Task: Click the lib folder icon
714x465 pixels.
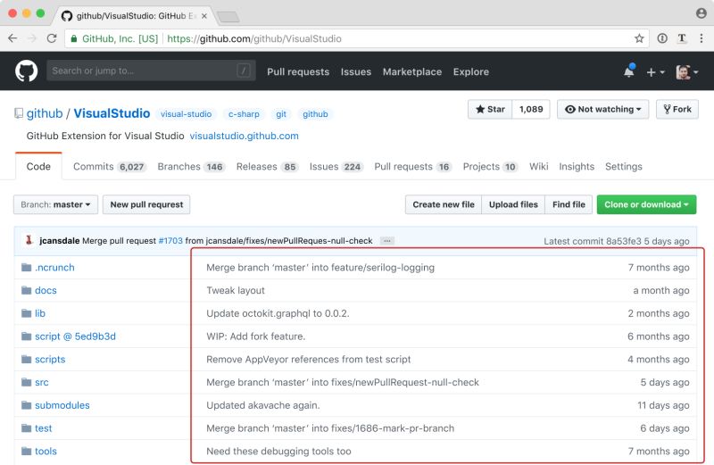Action: pos(27,313)
